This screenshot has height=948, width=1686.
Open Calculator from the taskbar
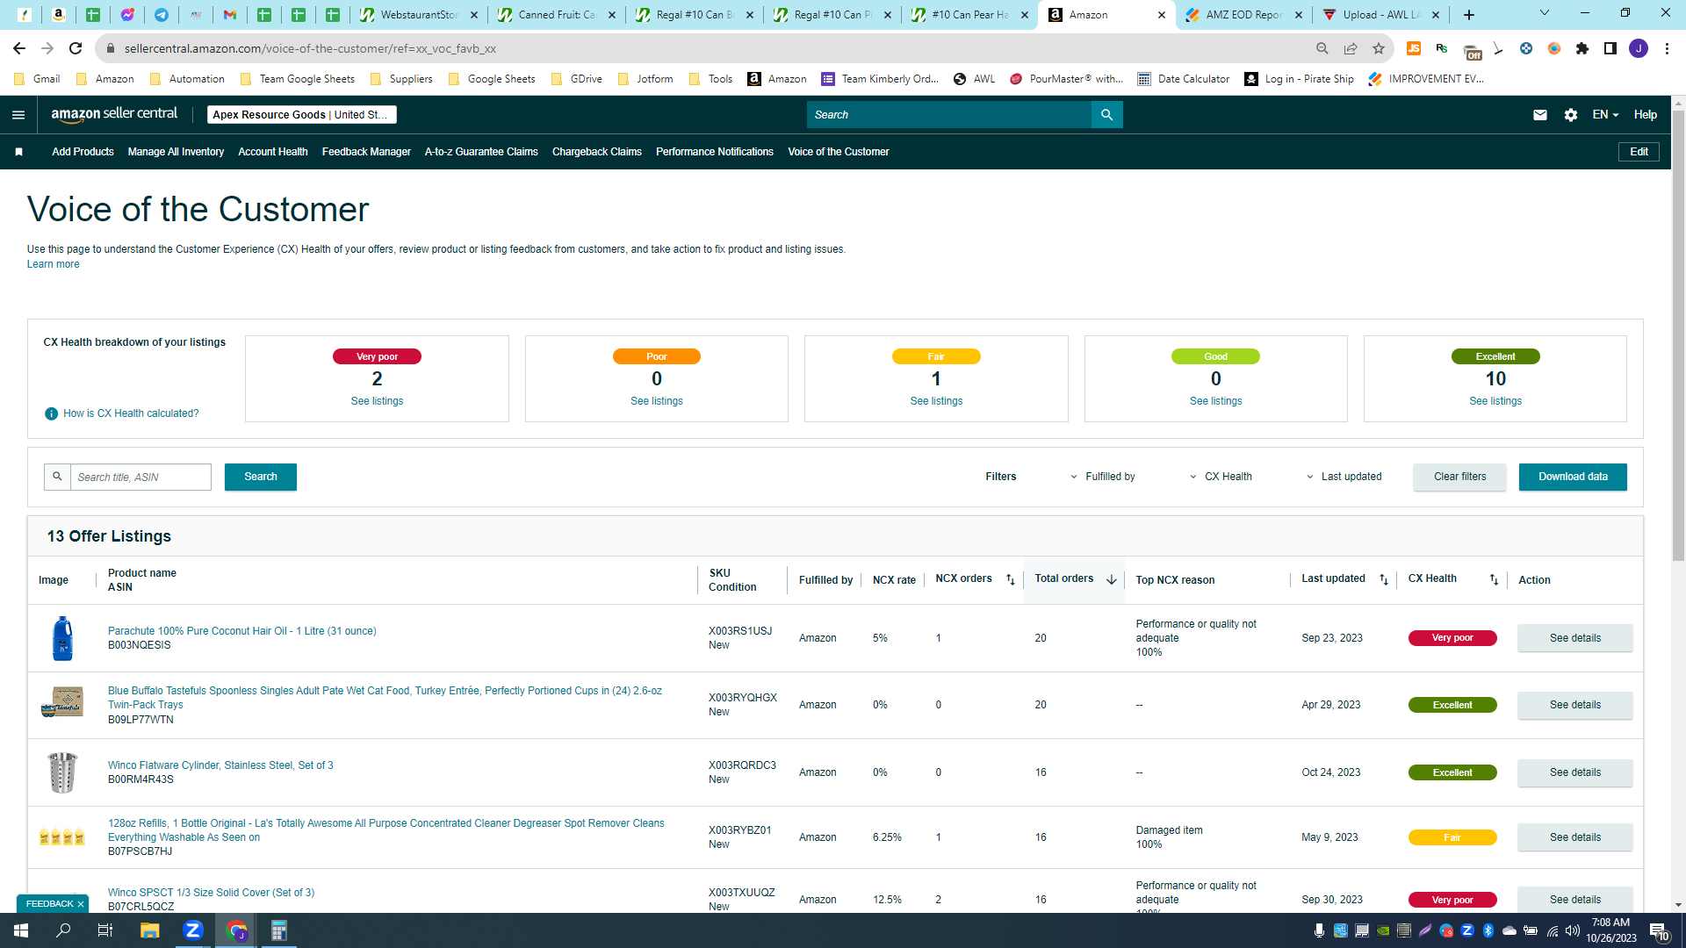tap(279, 930)
